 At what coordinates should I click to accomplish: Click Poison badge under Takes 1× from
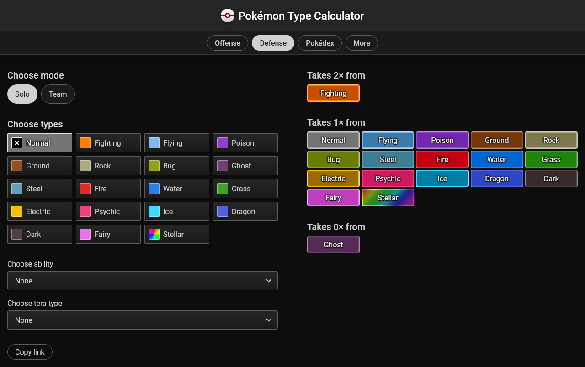coord(442,140)
